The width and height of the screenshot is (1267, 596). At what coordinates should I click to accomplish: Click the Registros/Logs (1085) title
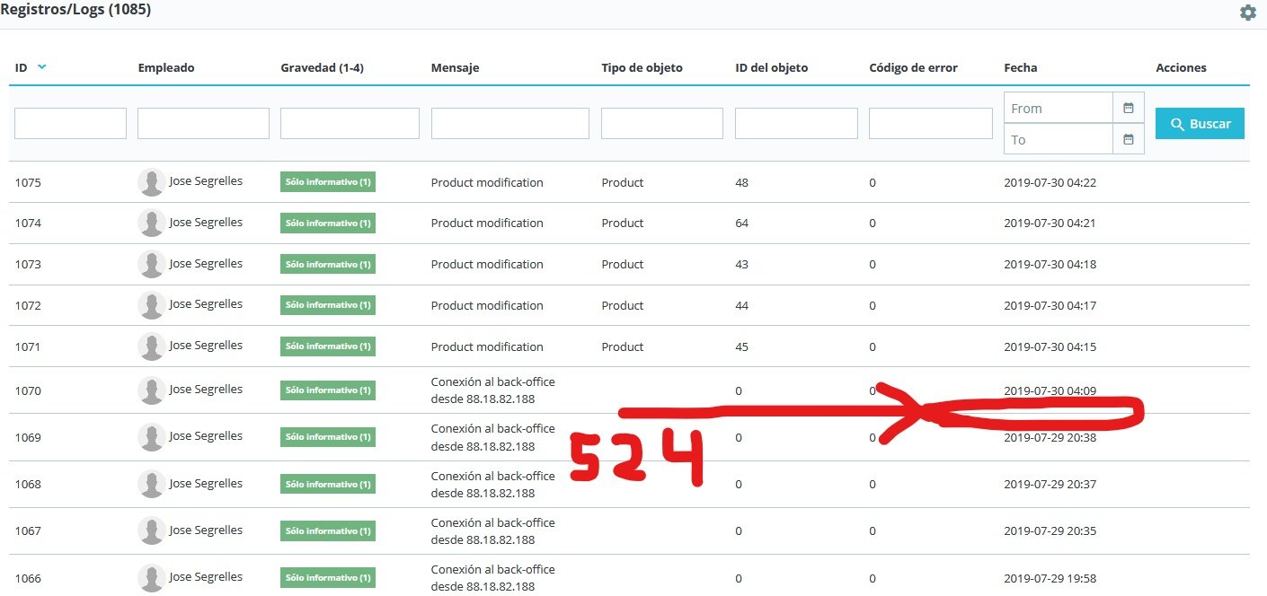point(75,10)
